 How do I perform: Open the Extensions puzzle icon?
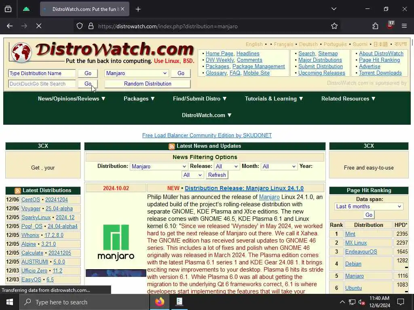click(x=375, y=26)
